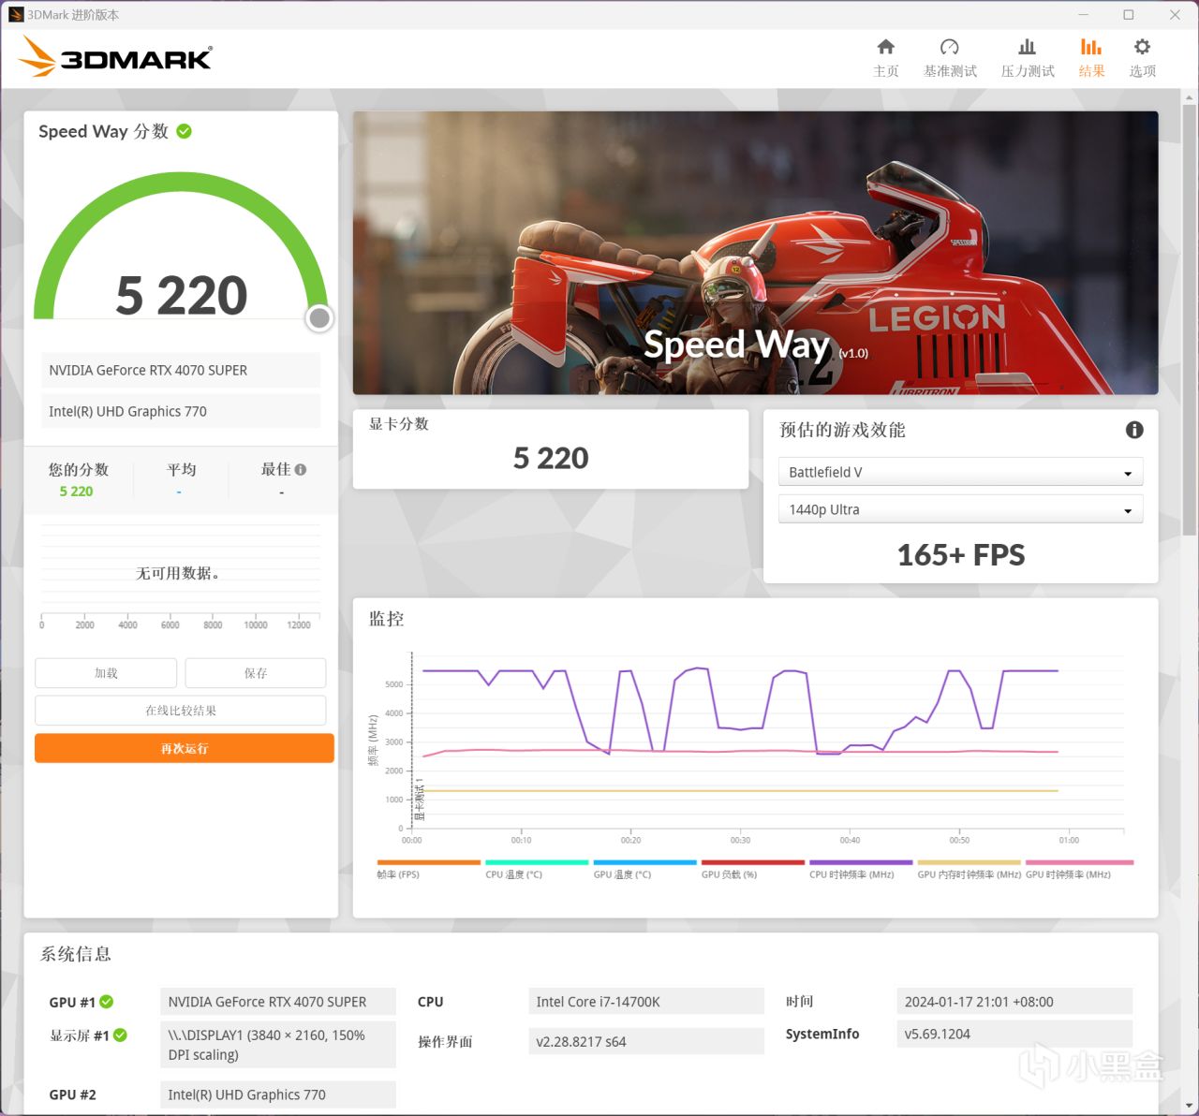Click the 165+ FPS estimate

pyautogui.click(x=961, y=555)
